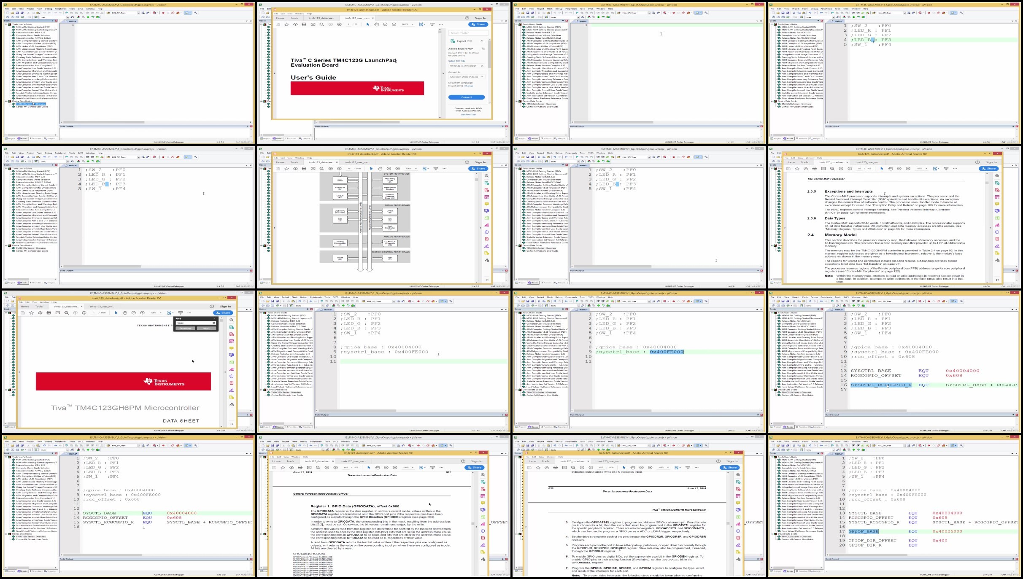Toggle Enable/Disable Breakpoint icon in GPIOF_BASE frame
Screen dimensions: 1023x579
pyautogui.click(x=934, y=445)
